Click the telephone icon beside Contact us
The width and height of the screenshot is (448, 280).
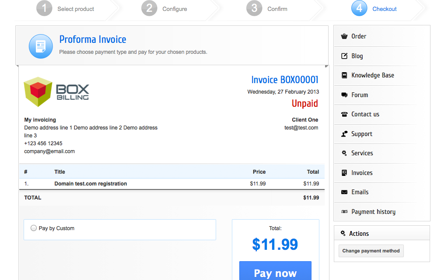coord(344,114)
